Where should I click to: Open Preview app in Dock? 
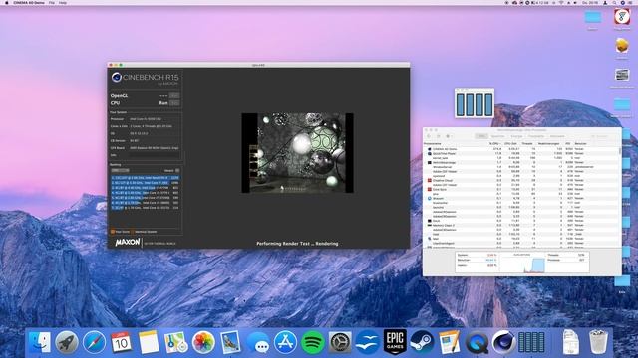(230, 342)
